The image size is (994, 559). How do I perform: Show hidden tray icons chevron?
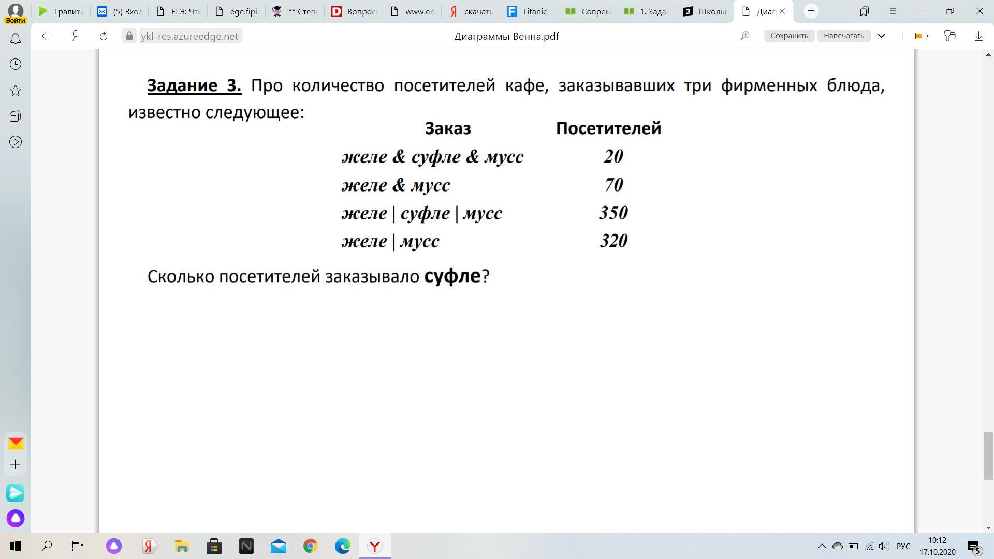[x=822, y=546]
